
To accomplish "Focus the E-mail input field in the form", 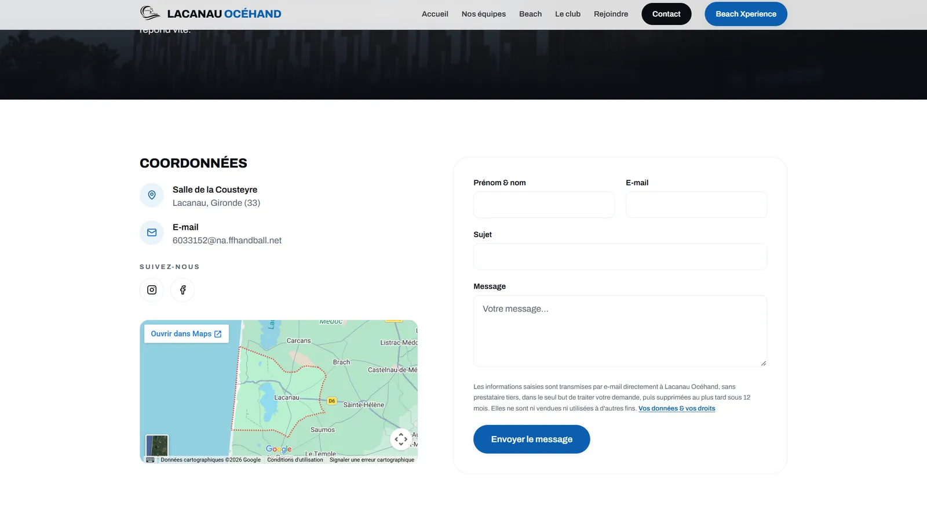I will point(696,205).
